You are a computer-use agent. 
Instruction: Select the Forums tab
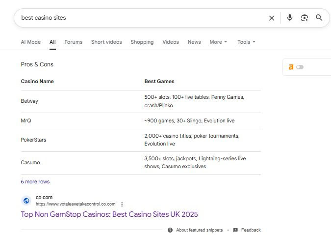(74, 42)
